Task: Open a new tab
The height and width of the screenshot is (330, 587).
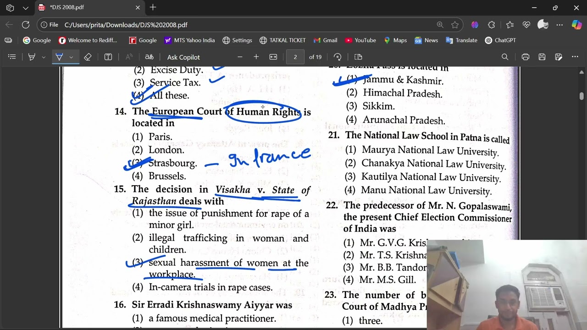Action: [153, 7]
